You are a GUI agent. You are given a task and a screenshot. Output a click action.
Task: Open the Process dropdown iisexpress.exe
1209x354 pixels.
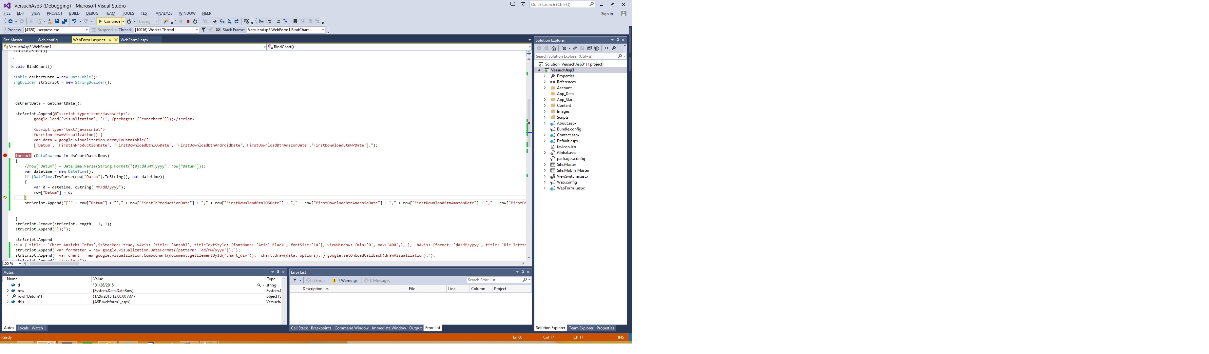56,30
